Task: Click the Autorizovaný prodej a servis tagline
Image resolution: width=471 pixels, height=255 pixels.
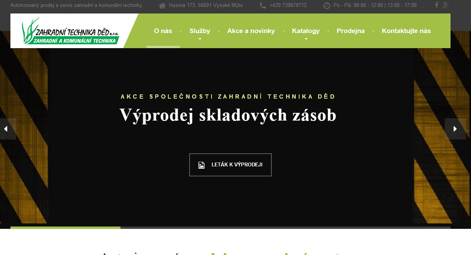Action: 76,5
